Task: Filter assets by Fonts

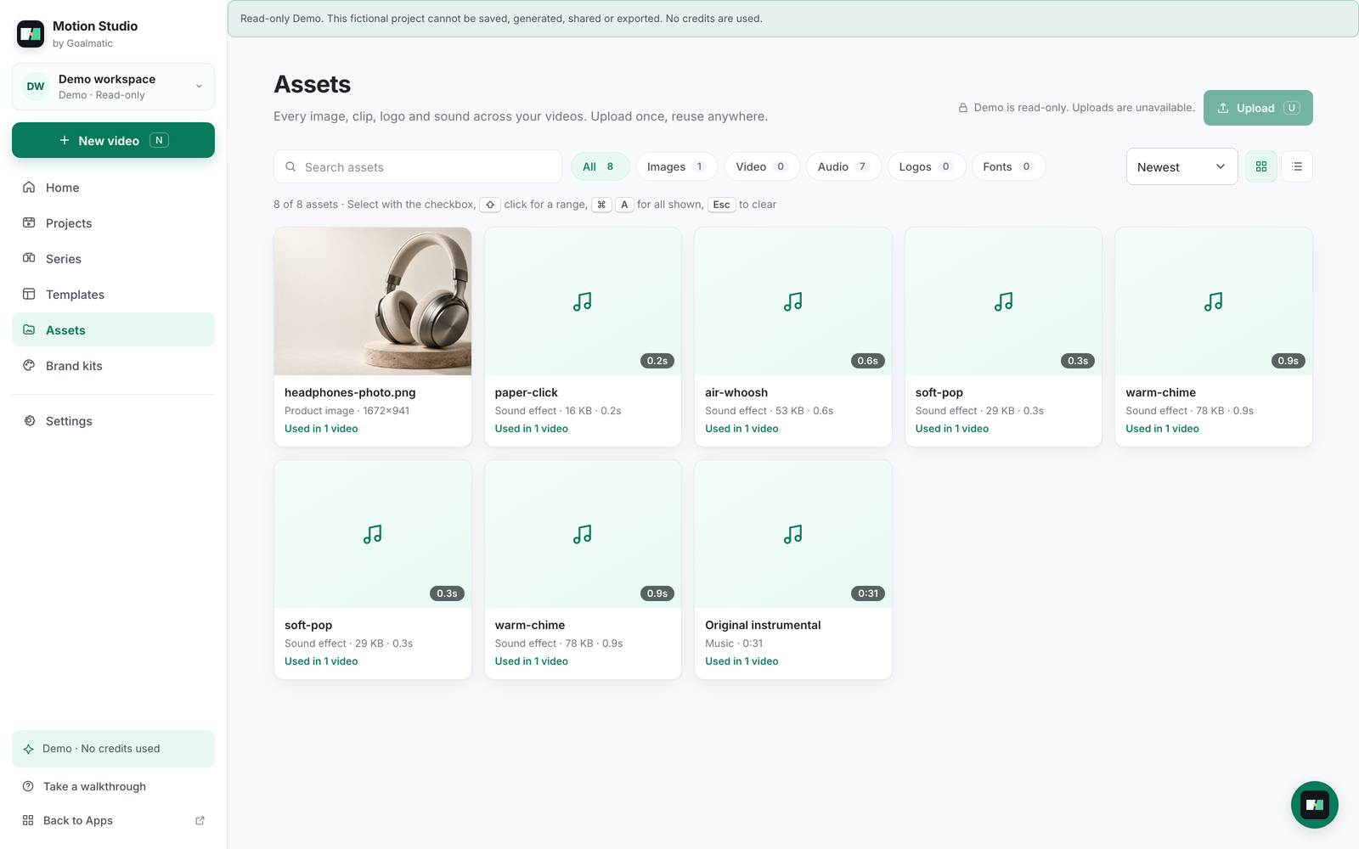Action: pos(1008,166)
